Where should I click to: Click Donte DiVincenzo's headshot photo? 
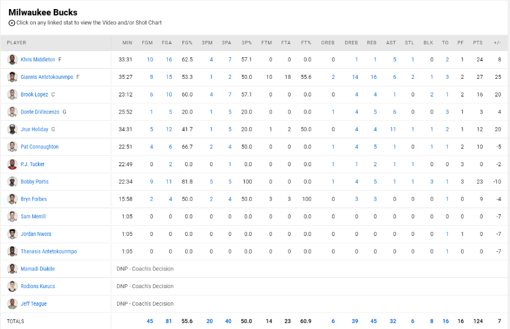click(x=12, y=112)
